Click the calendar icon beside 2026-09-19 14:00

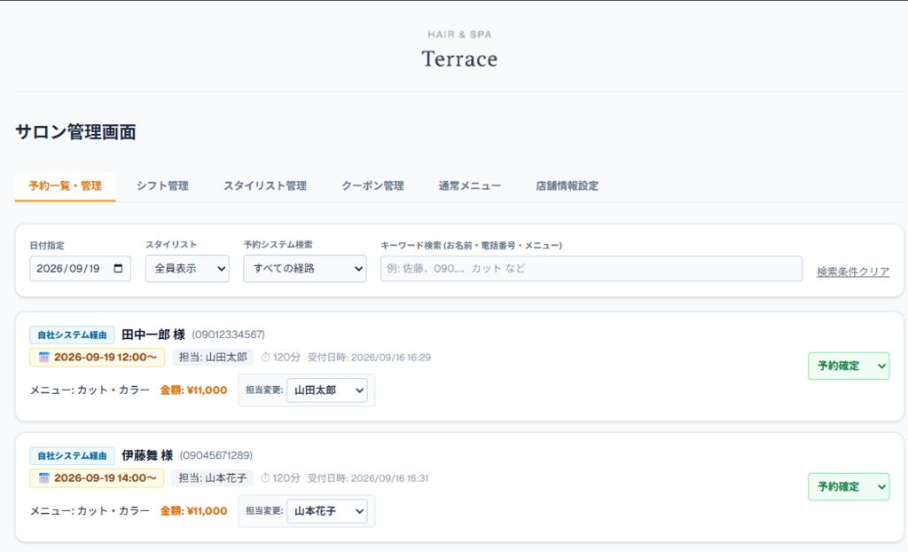pos(44,477)
